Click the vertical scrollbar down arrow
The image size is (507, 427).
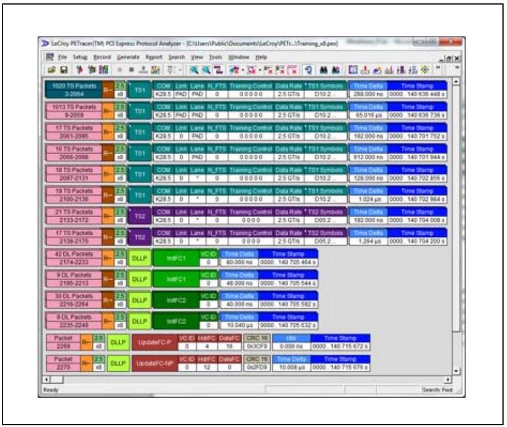[x=456, y=371]
